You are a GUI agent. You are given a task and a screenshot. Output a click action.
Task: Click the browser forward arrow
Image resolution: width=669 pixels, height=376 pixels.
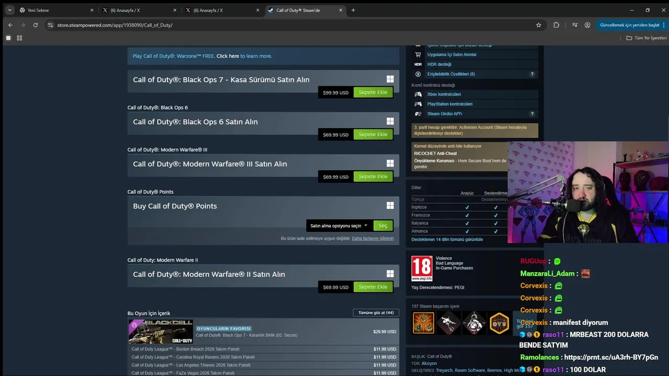pos(23,25)
